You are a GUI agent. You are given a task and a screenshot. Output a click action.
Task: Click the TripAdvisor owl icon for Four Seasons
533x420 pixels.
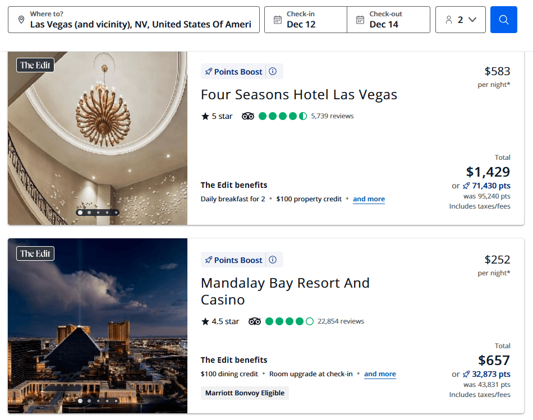coord(247,116)
